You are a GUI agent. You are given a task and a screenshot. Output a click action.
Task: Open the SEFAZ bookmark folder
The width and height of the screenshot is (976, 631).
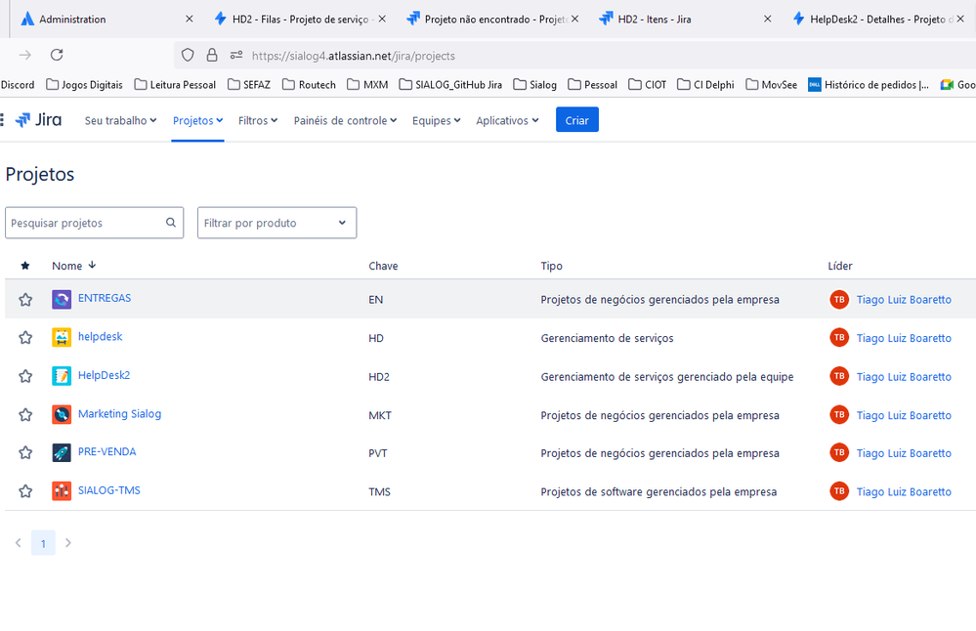pyautogui.click(x=249, y=85)
